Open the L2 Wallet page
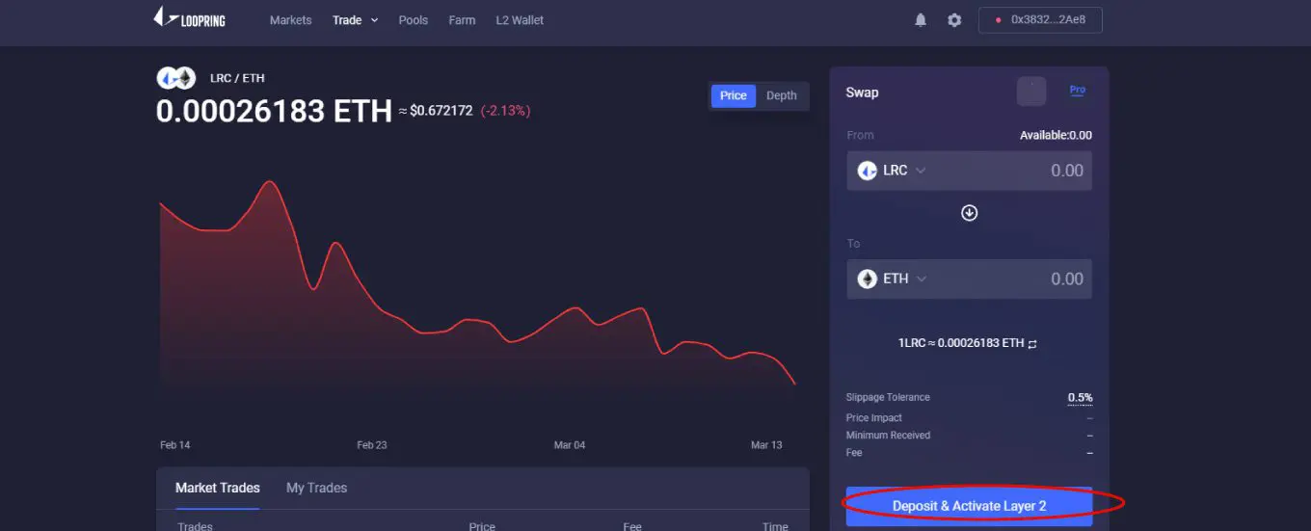Image resolution: width=1311 pixels, height=531 pixels. (x=520, y=20)
